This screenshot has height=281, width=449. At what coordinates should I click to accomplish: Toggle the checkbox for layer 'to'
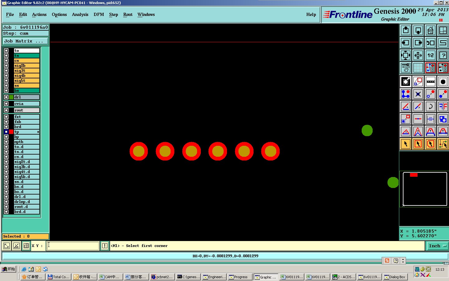(x=6, y=51)
